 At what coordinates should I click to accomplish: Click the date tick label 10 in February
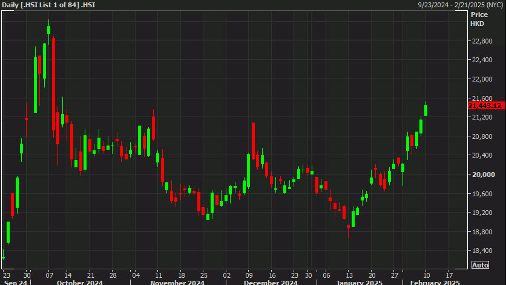(427, 276)
